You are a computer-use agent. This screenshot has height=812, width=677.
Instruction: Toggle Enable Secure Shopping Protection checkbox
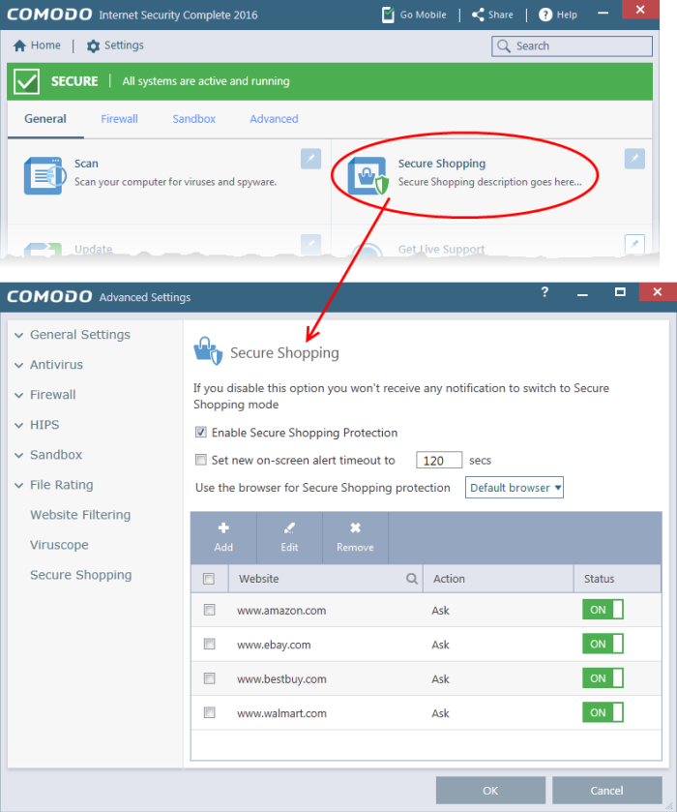coord(201,432)
